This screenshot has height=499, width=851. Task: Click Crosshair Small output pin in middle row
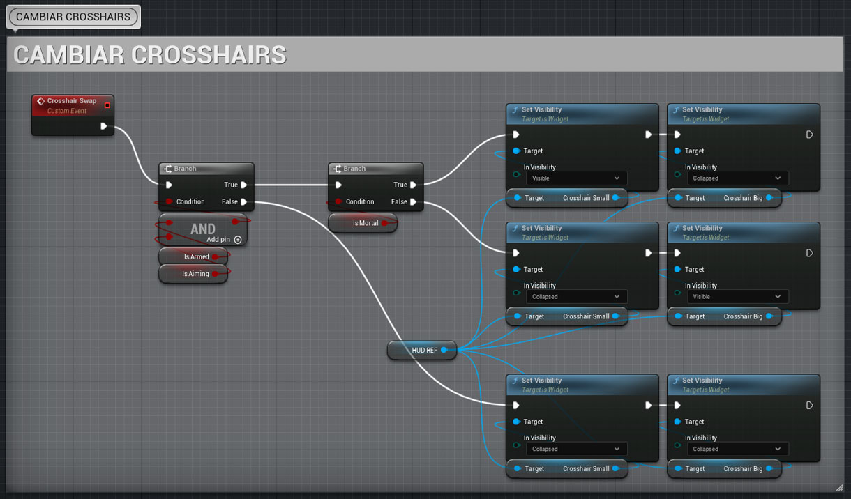pos(616,316)
